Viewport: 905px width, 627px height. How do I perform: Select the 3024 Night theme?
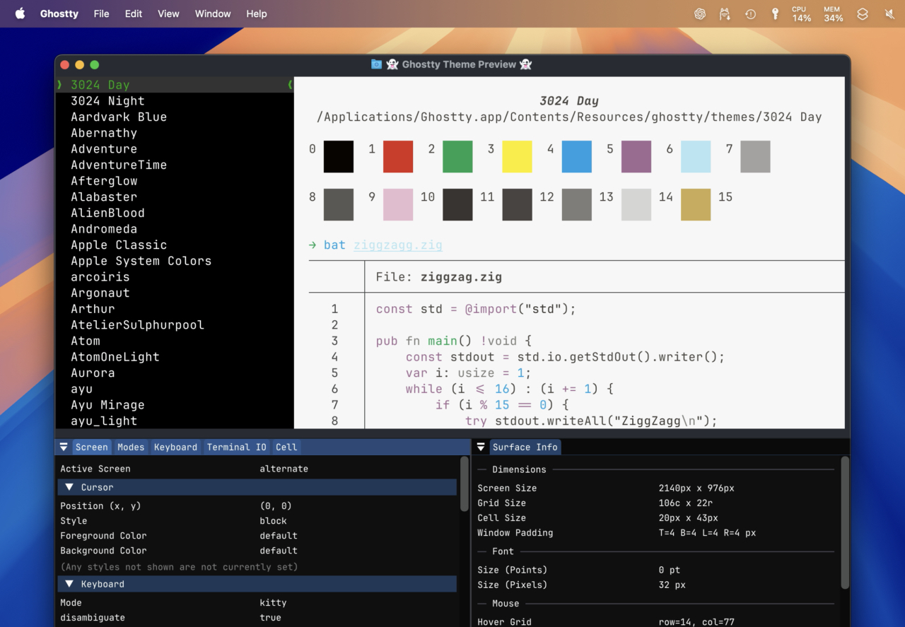click(107, 101)
